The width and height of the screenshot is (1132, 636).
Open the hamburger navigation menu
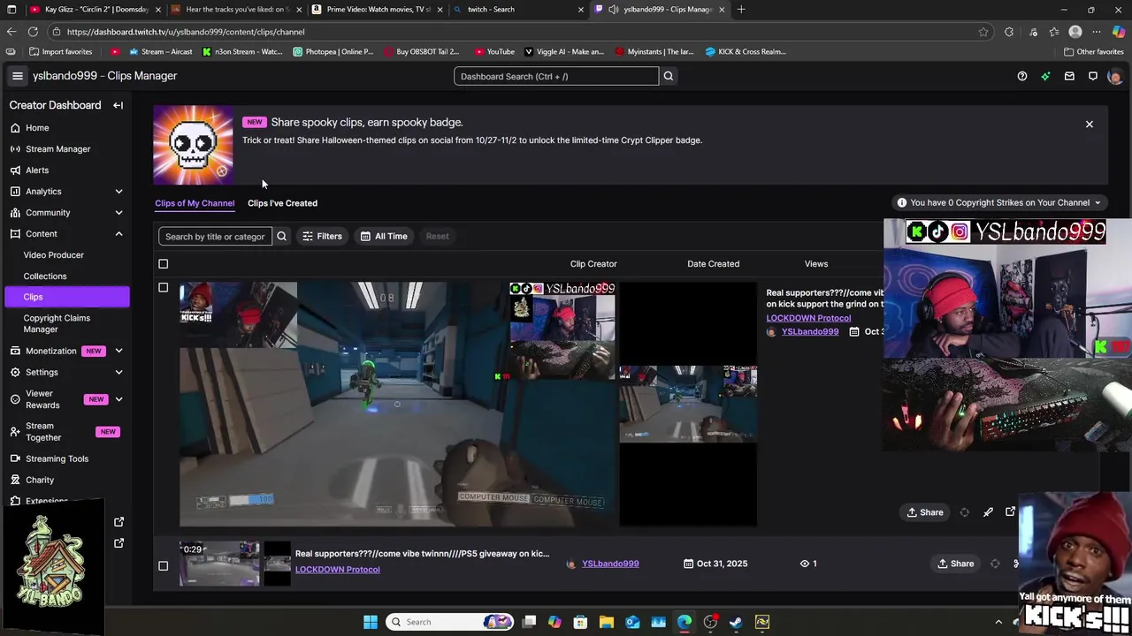coord(17,76)
